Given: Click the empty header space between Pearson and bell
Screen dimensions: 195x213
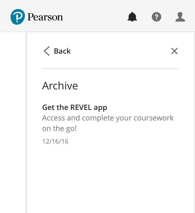Looking at the screenshot, I should [95, 17].
